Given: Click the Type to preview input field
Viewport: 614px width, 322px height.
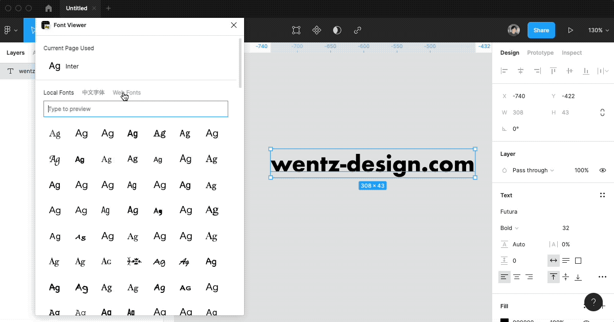Looking at the screenshot, I should [x=136, y=109].
